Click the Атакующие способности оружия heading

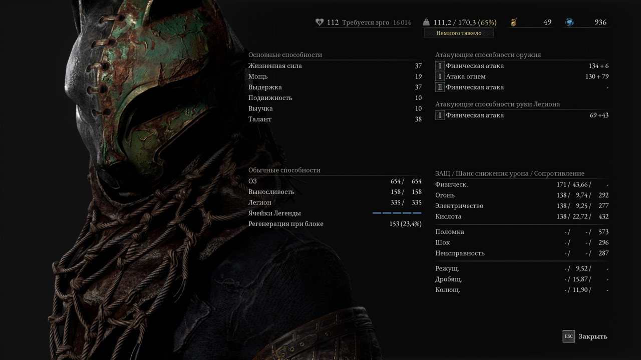[x=488, y=55]
